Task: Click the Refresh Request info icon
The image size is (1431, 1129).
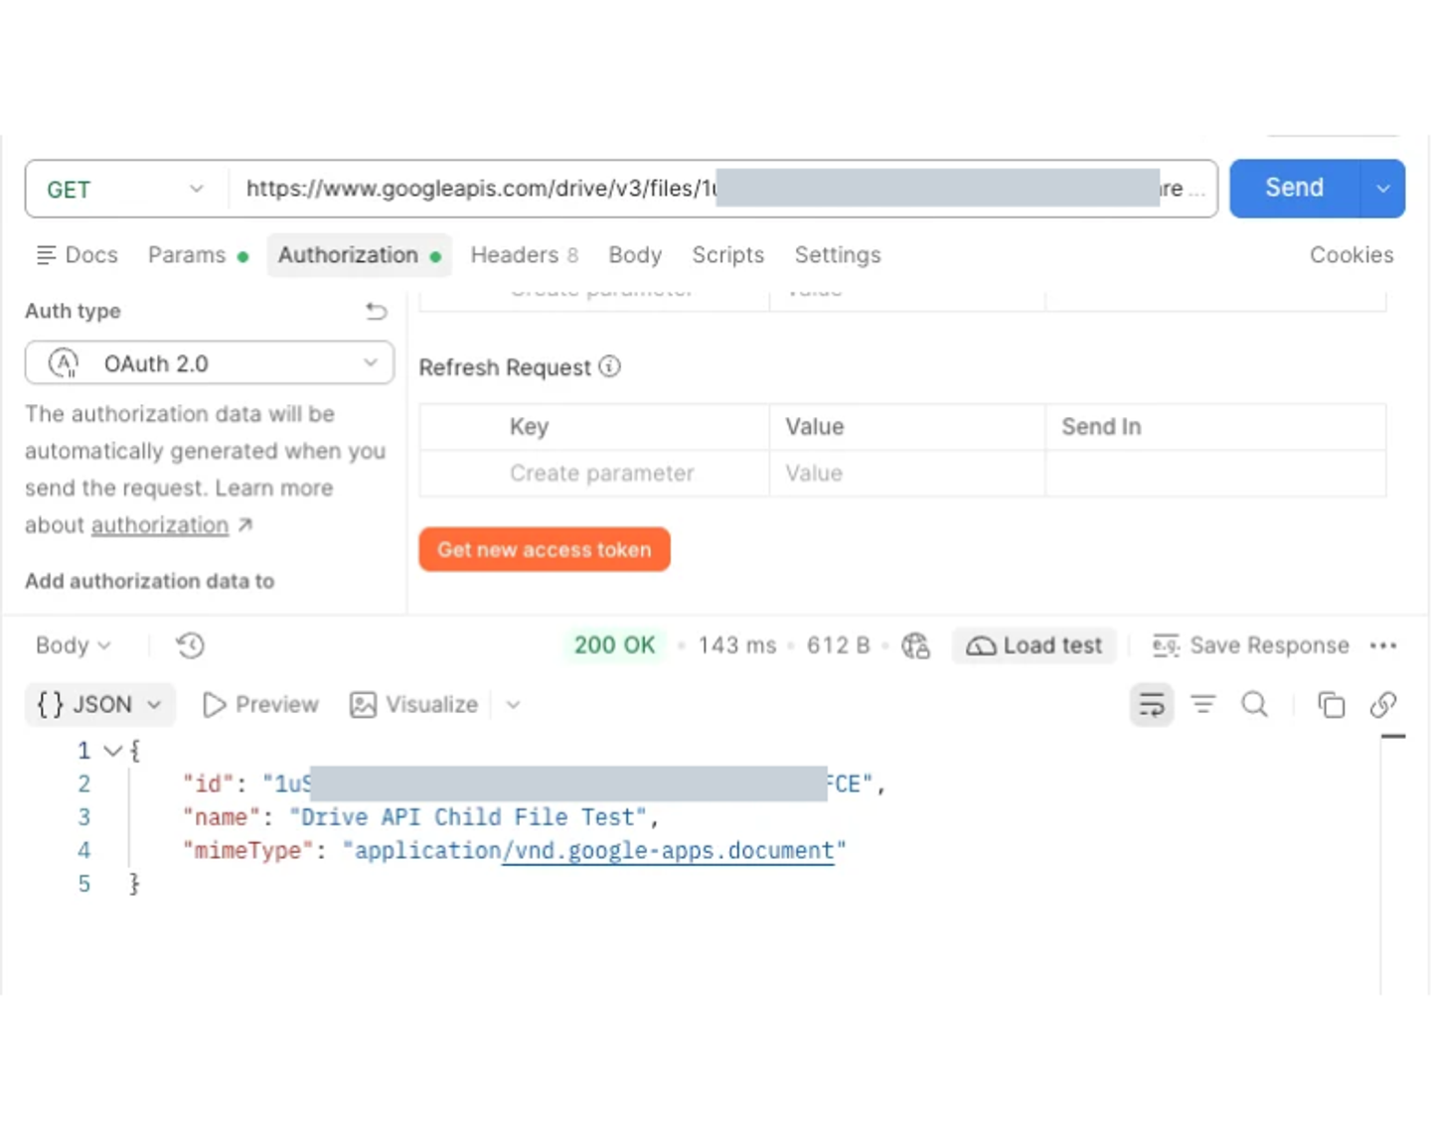Action: pos(610,367)
